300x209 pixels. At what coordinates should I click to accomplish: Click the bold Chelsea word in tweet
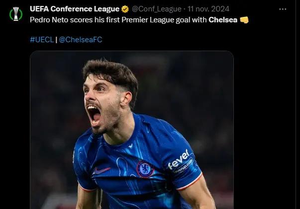(x=222, y=20)
